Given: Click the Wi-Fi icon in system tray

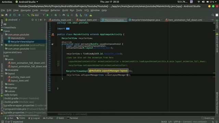Looking at the screenshot, I should pyautogui.click(x=198, y=2).
